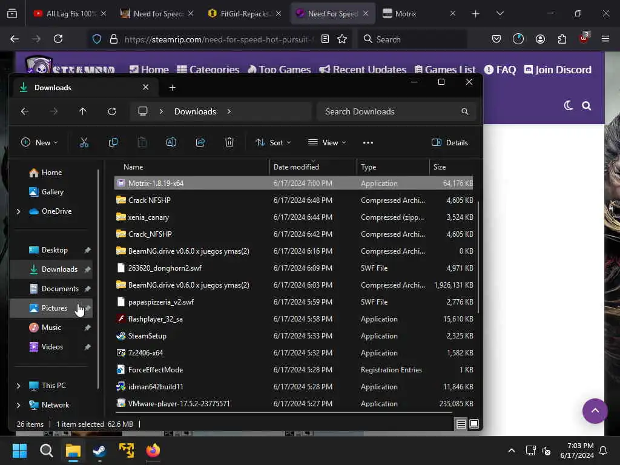This screenshot has width=620, height=465.
Task: Expand the OneDrive tree node
Action: (x=18, y=211)
